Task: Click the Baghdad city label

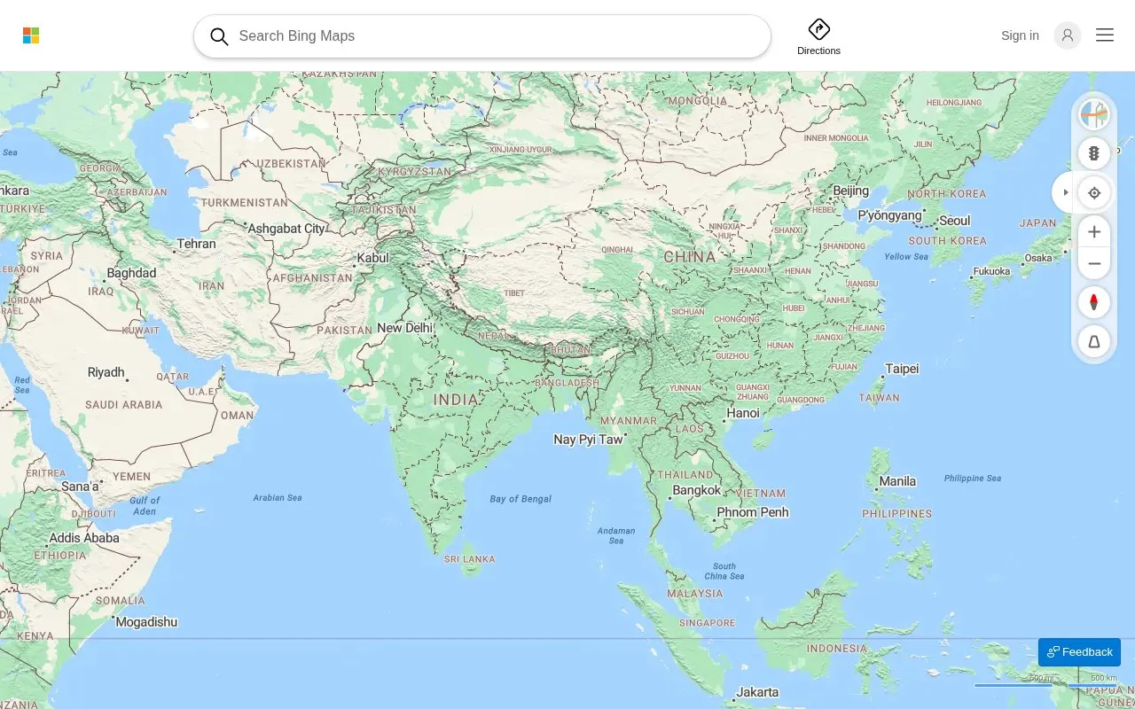Action: (131, 273)
